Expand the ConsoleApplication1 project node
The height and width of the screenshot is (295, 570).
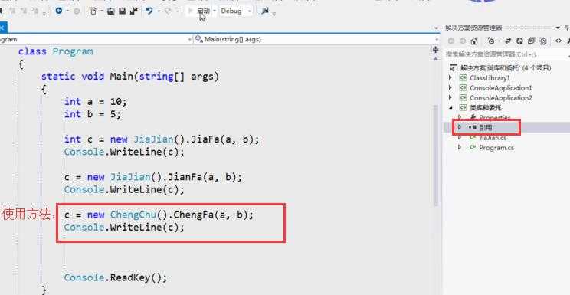pyautogui.click(x=450, y=88)
